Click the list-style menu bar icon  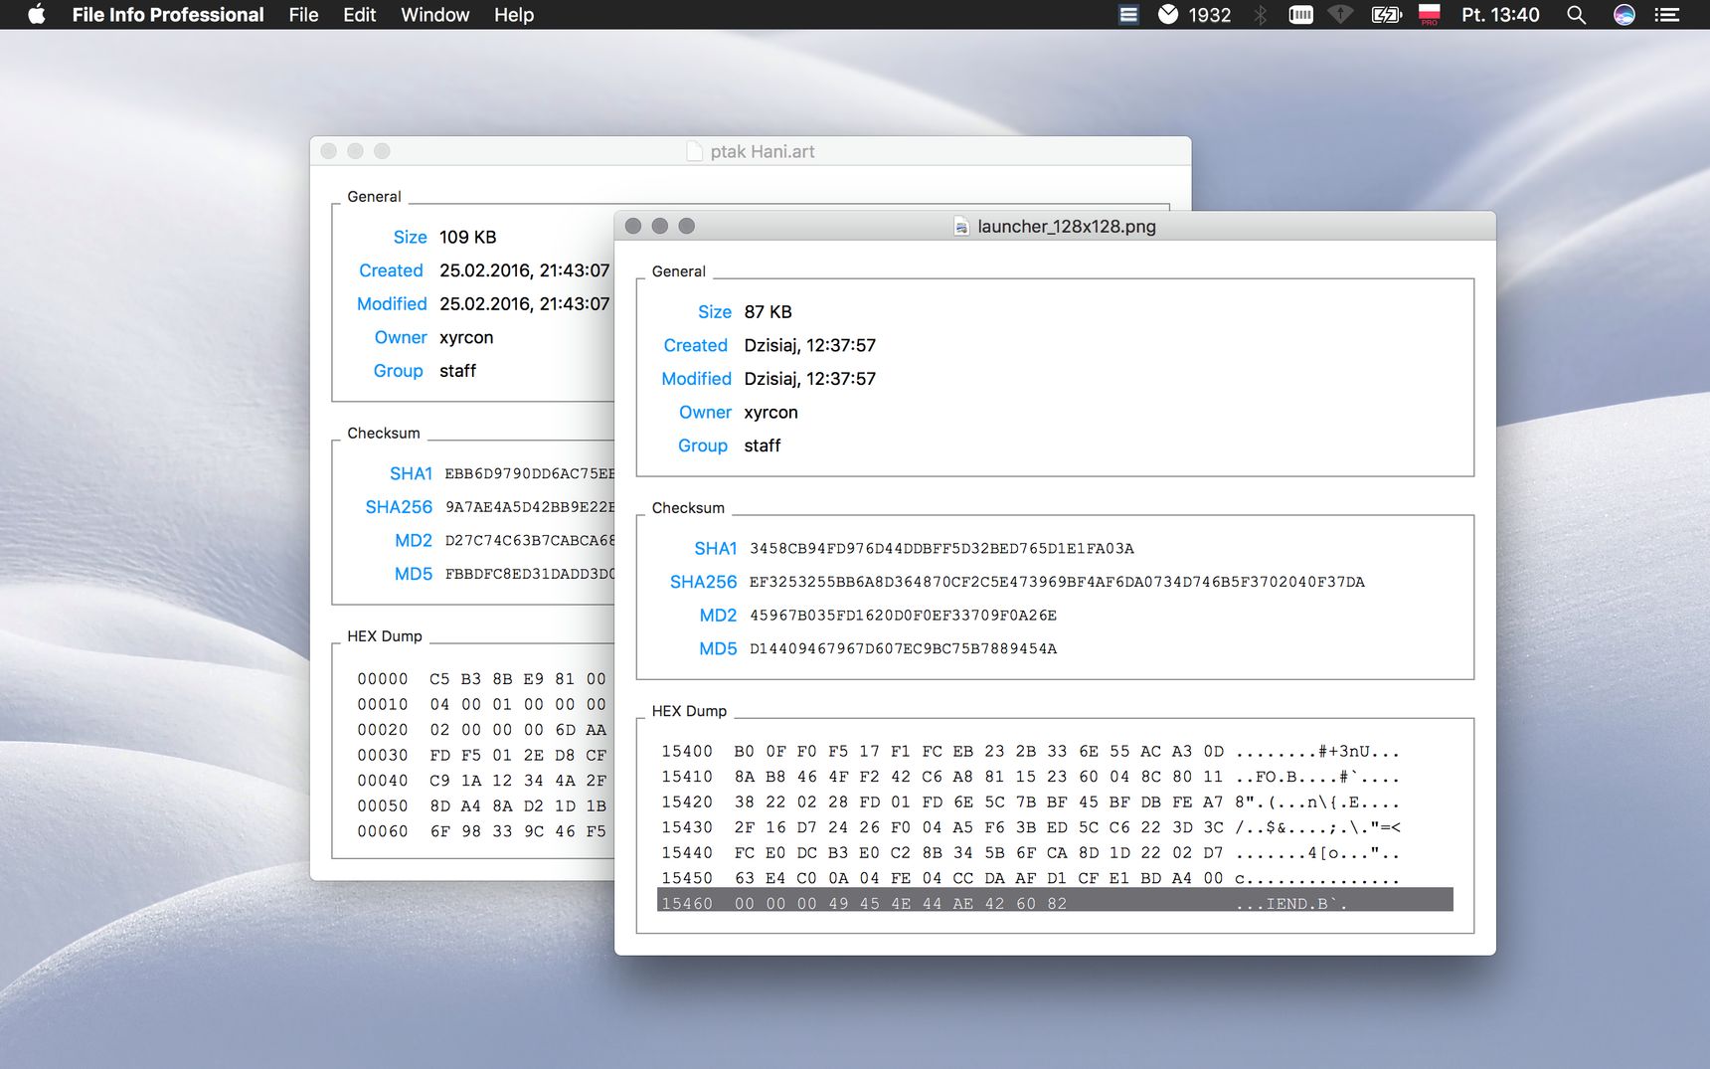pyautogui.click(x=1128, y=14)
